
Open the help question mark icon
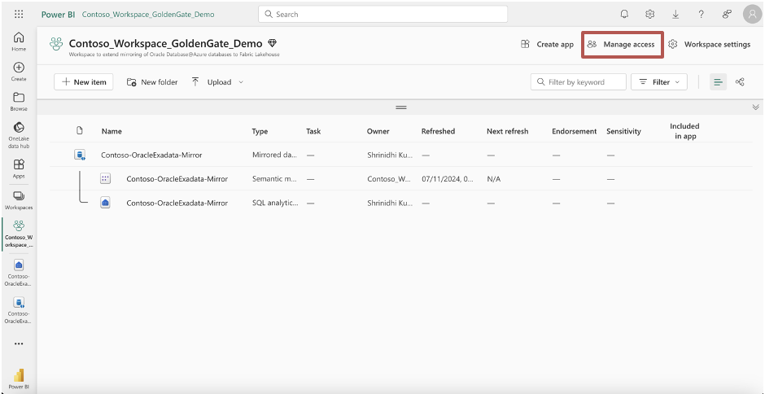click(x=701, y=14)
